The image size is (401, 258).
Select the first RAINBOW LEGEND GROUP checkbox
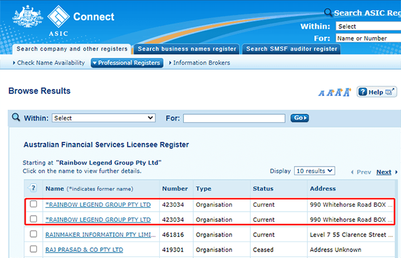tap(33, 204)
